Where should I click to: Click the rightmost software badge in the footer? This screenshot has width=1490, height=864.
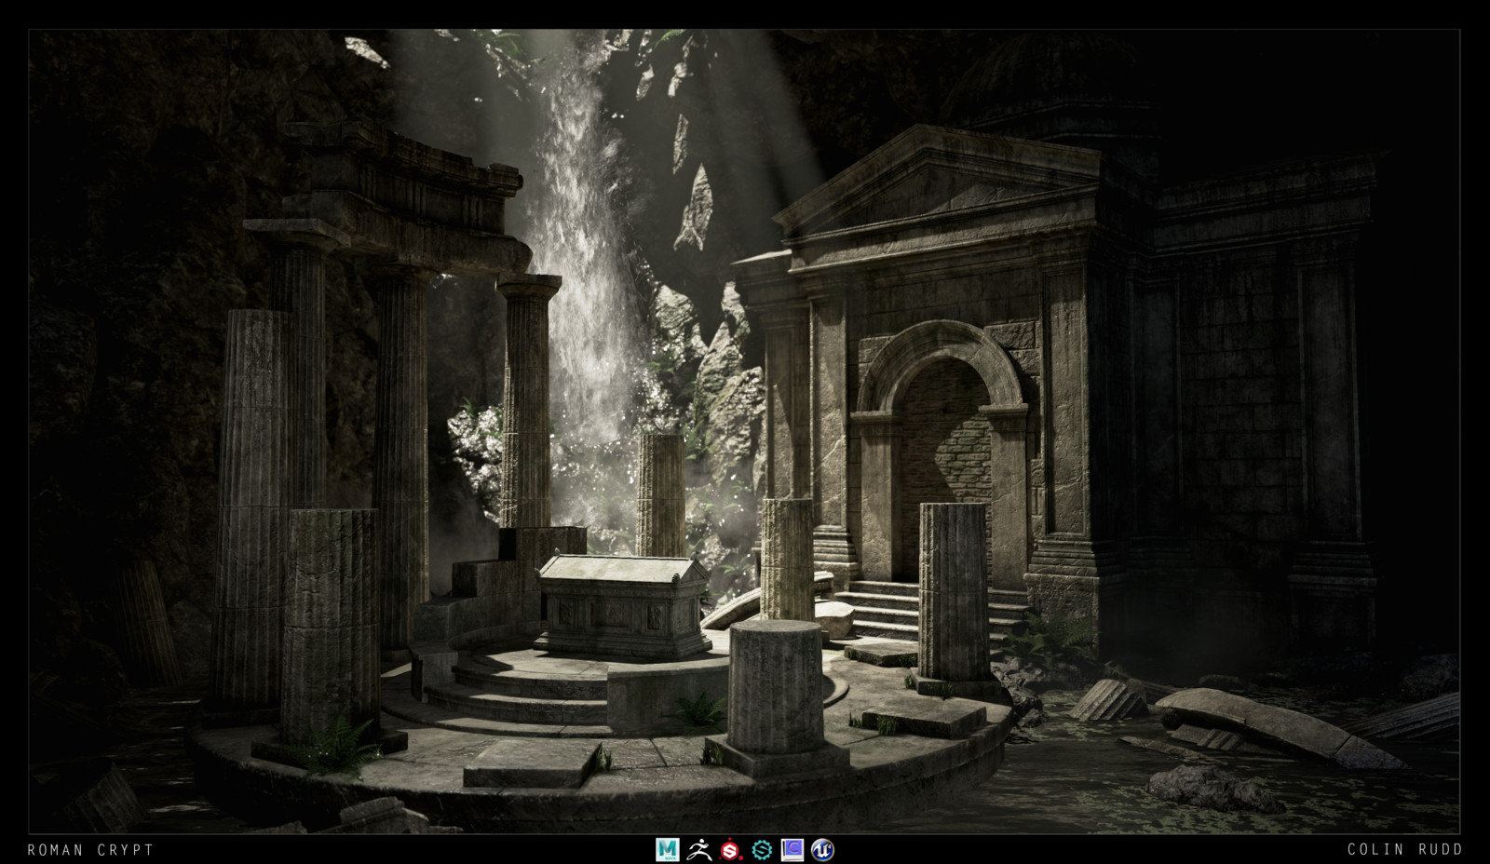[x=824, y=849]
